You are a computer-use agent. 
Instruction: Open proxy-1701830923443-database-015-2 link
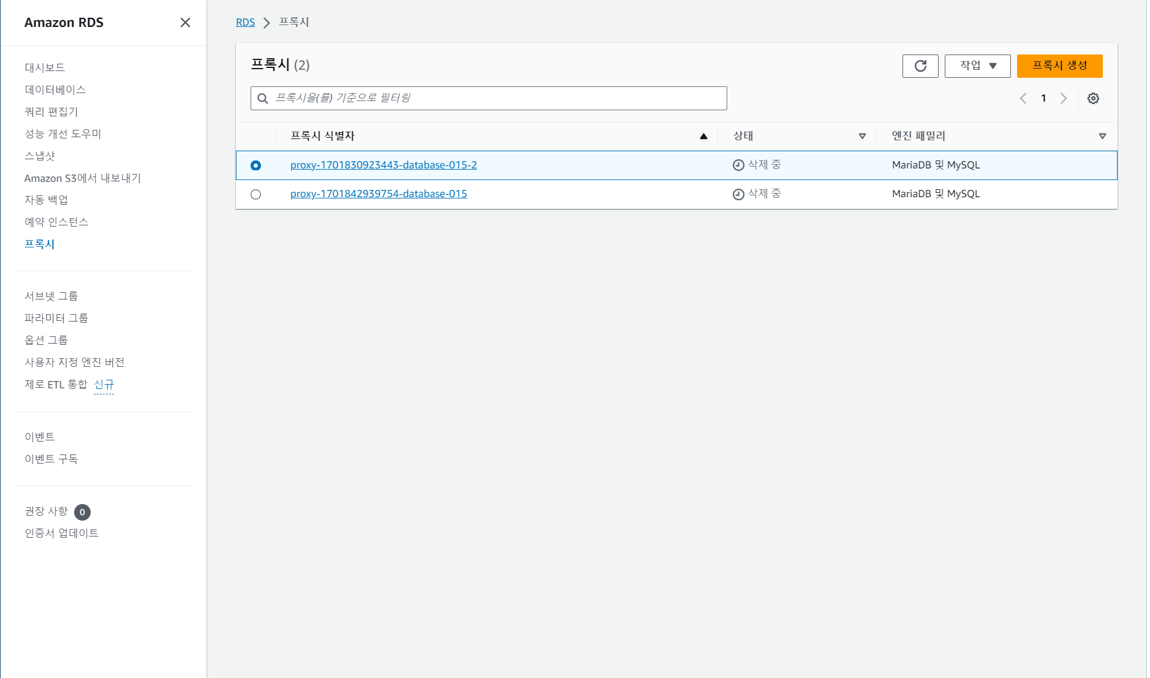pos(384,165)
